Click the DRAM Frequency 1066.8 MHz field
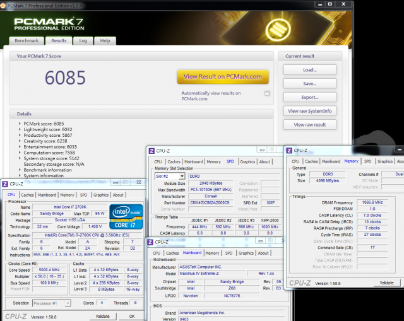 [x=372, y=202]
